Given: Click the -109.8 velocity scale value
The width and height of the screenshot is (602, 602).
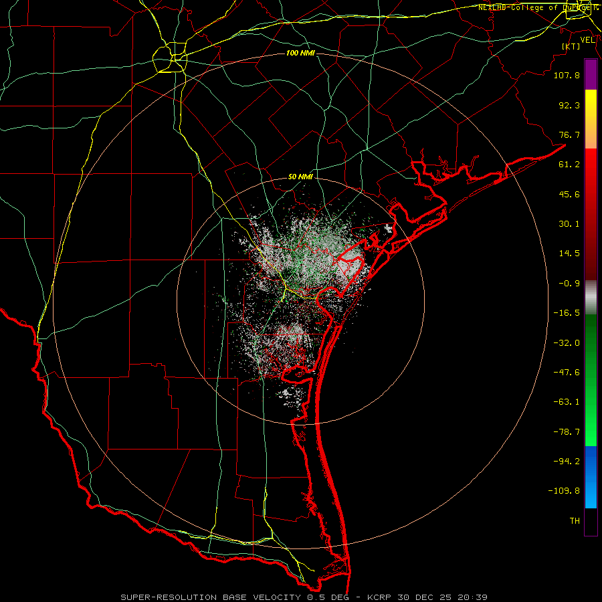Looking at the screenshot, I should click(564, 491).
